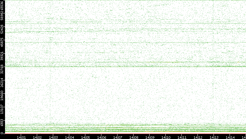
Task: Click the 14:13 time axis label
Action: click(x=214, y=137)
